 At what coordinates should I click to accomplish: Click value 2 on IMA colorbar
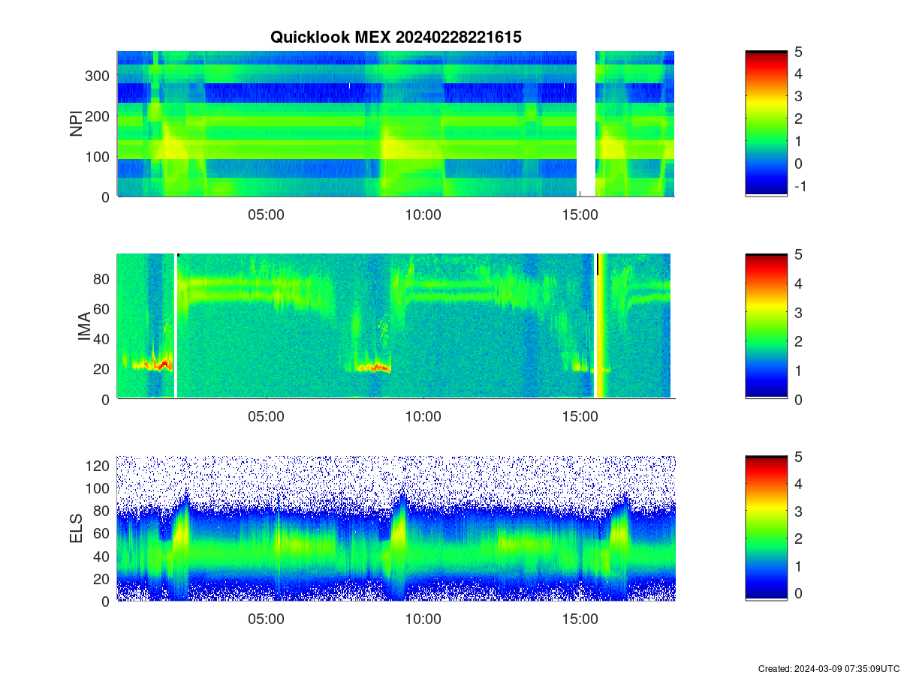pos(798,341)
